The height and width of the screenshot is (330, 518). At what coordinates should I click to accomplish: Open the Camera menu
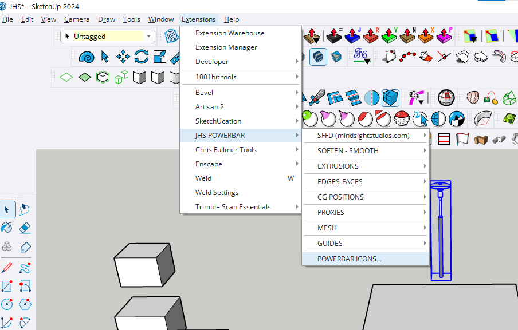[x=77, y=19]
